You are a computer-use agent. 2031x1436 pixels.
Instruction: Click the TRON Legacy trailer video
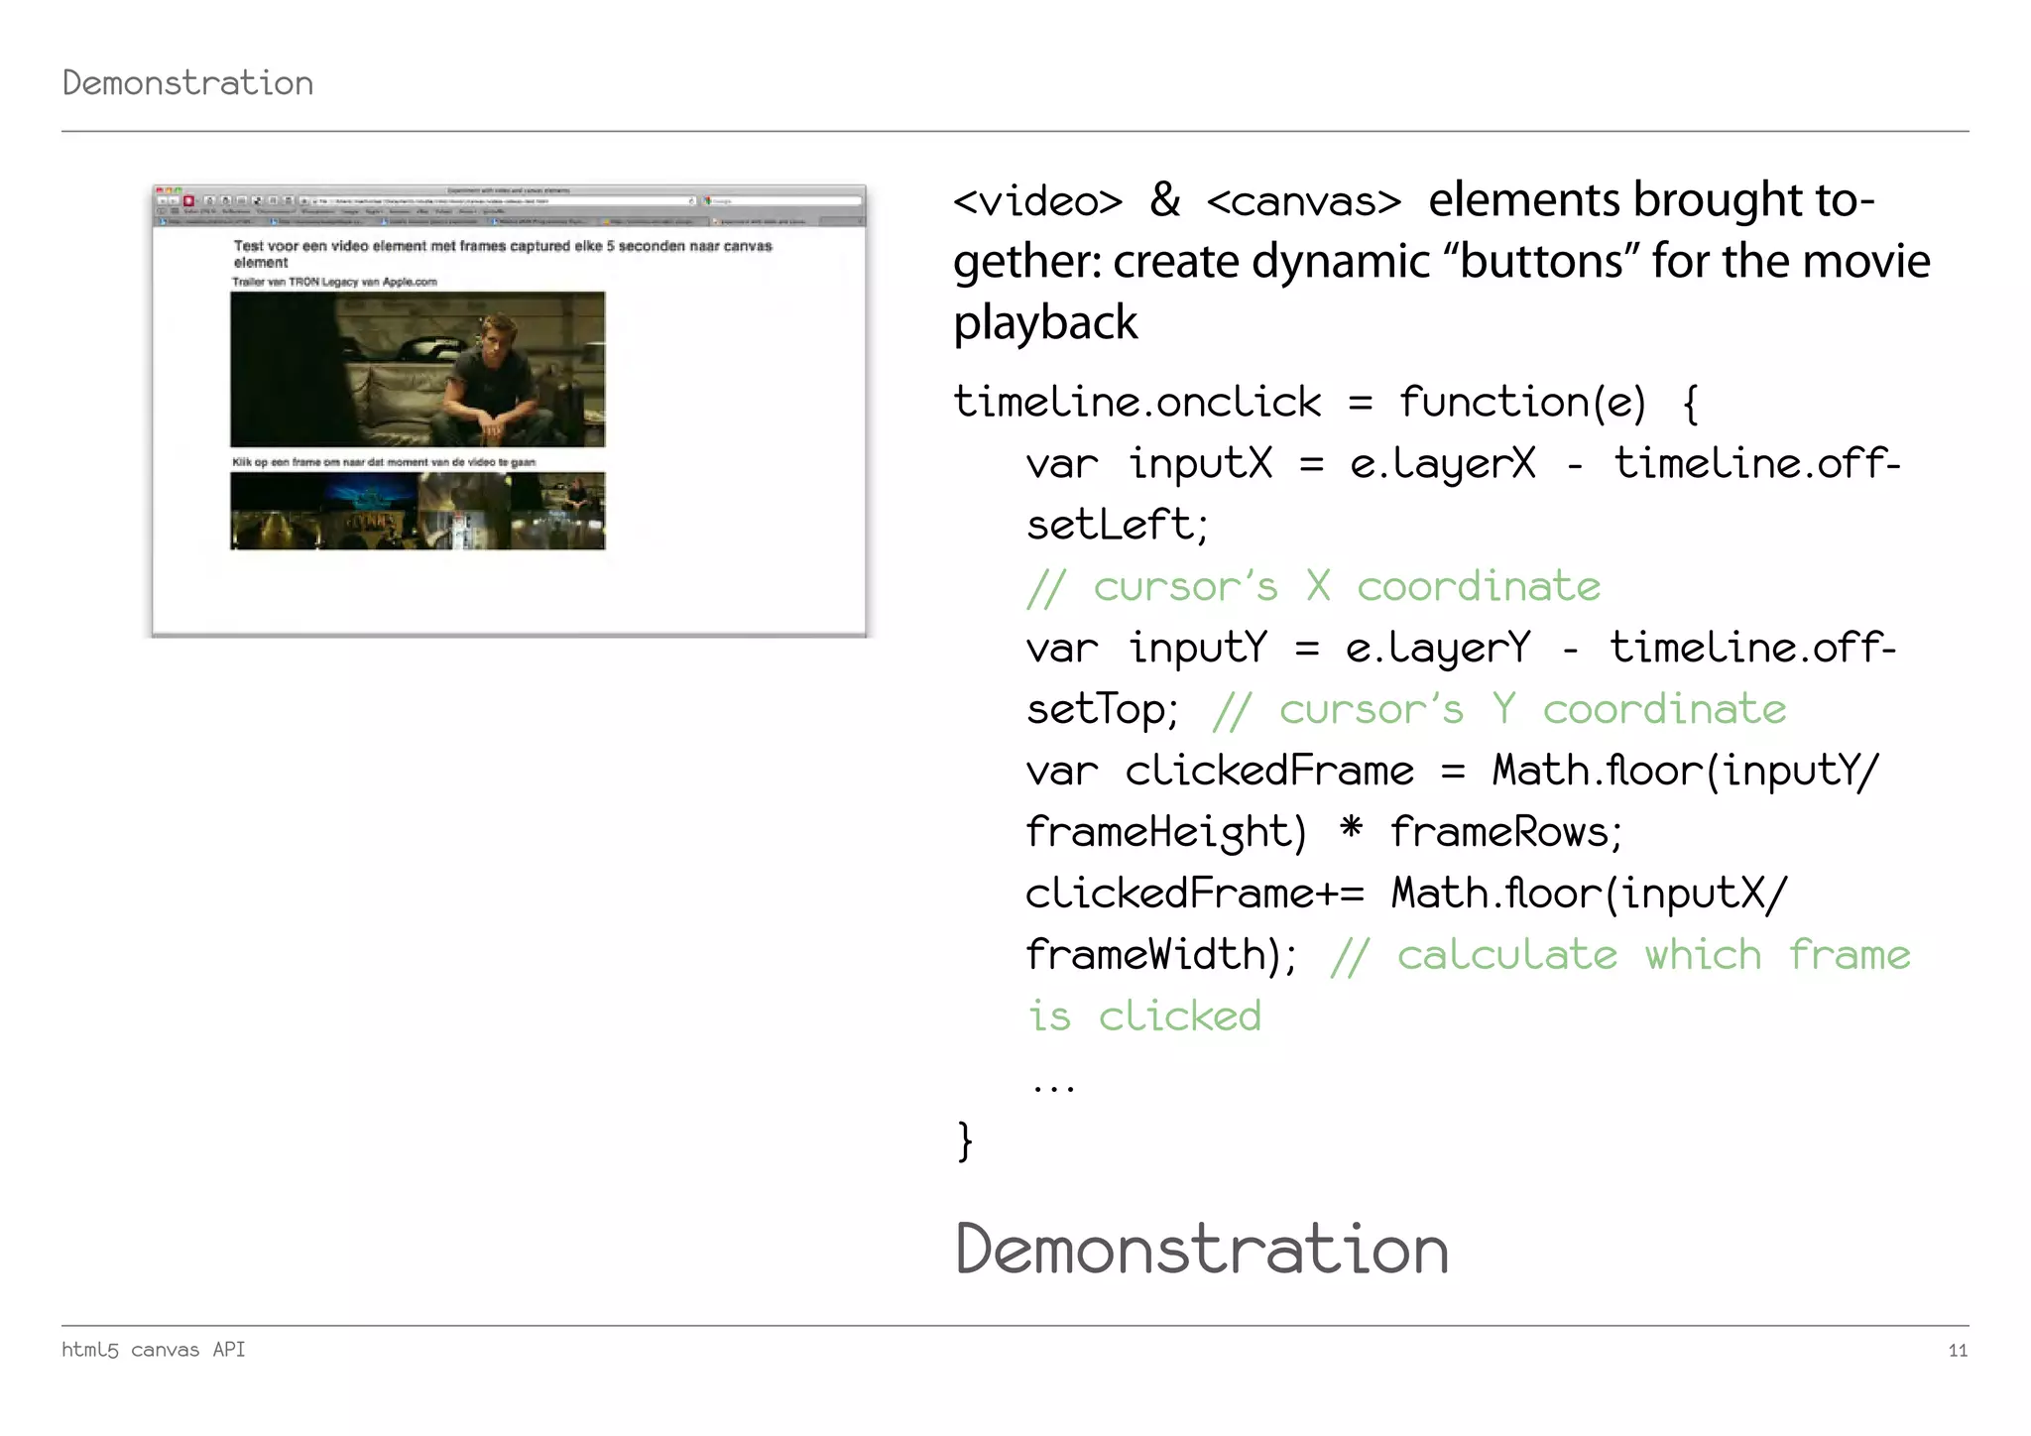(418, 369)
